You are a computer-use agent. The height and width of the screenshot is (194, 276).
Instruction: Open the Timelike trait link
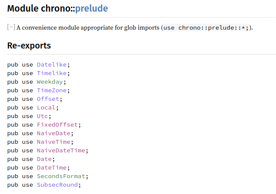[x=52, y=73]
